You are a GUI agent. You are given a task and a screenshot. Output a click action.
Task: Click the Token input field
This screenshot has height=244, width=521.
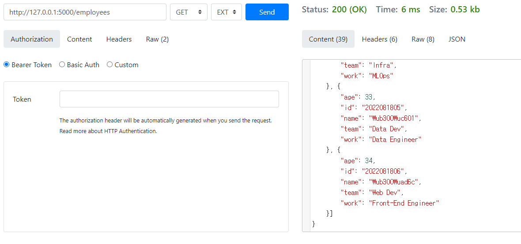tap(169, 99)
